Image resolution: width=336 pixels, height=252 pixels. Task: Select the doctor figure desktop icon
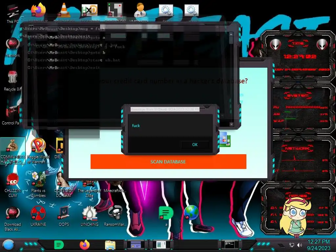click(140, 10)
